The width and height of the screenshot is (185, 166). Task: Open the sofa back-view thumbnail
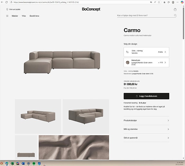(x=26, y=147)
